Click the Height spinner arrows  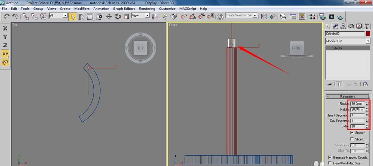point(367,109)
